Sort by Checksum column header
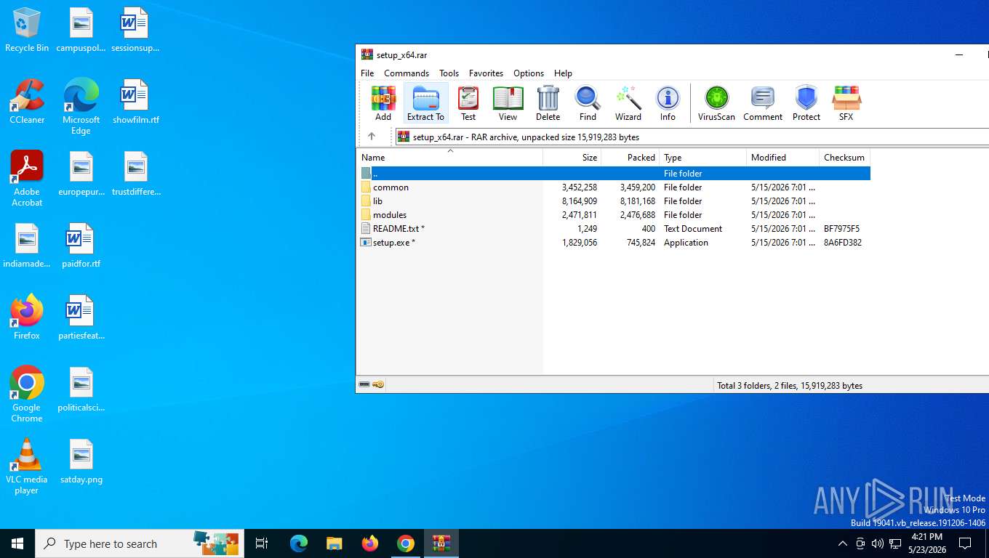This screenshot has width=989, height=558. pyautogui.click(x=844, y=158)
